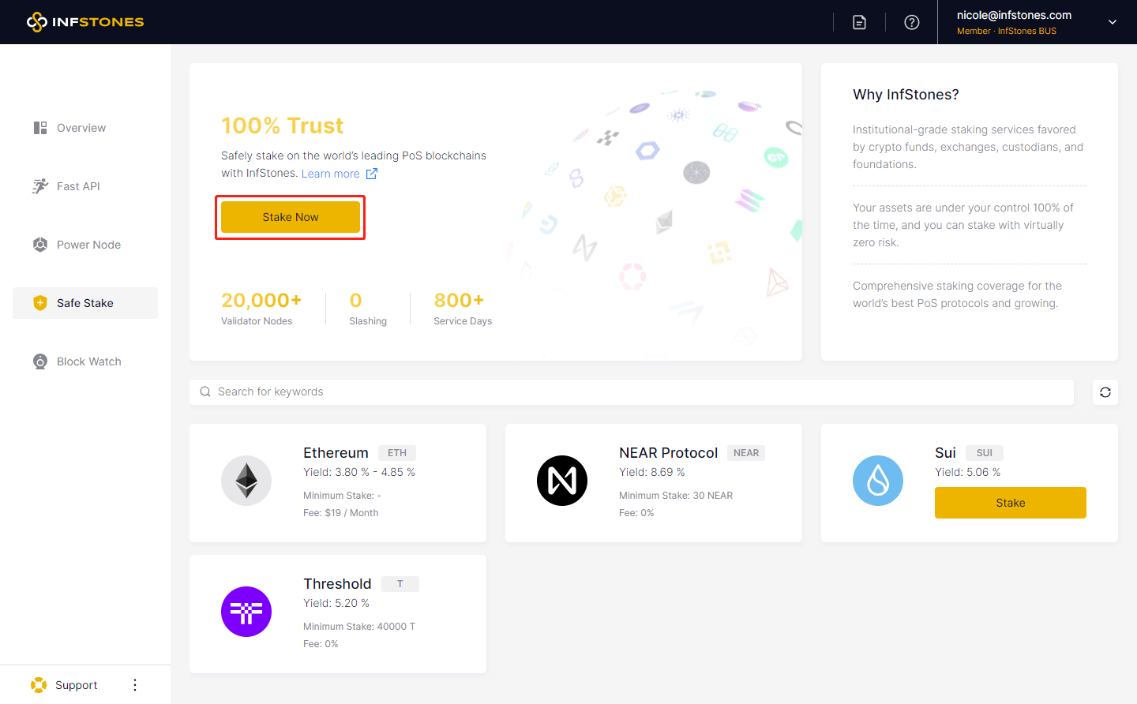Click the Support lifebuoy icon
Image resolution: width=1137 pixels, height=704 pixels.
point(39,685)
